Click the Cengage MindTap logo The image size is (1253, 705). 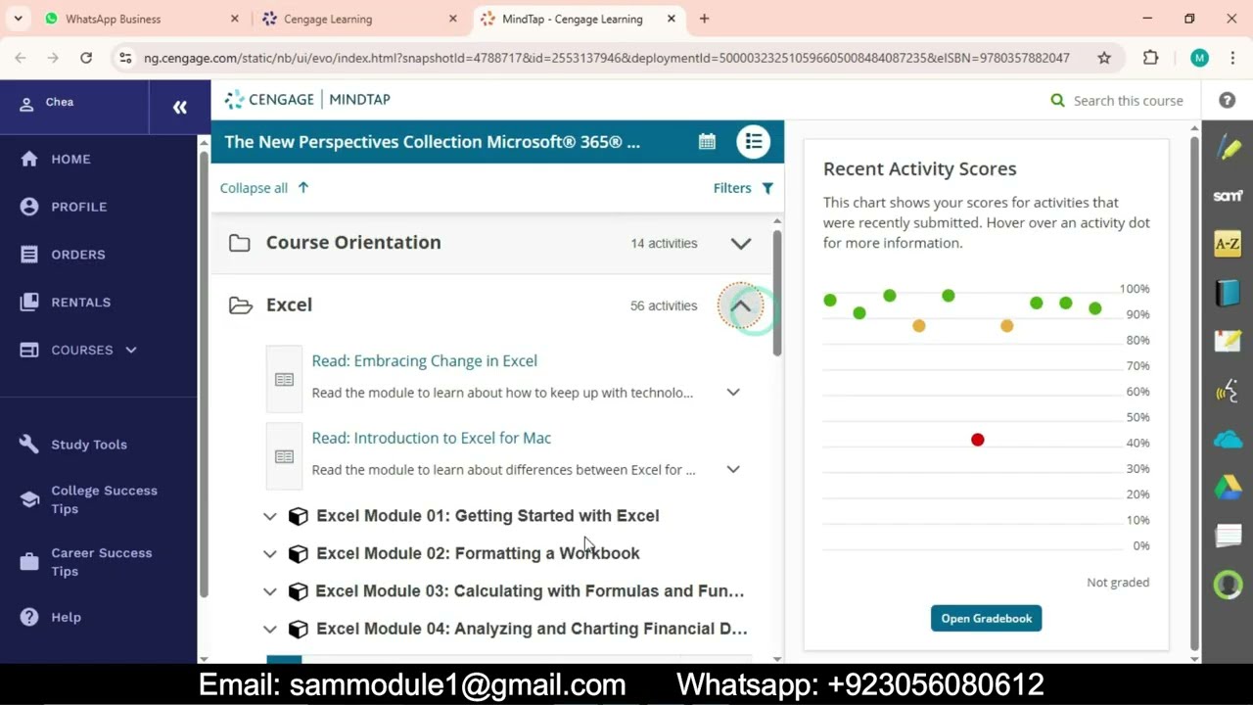pyautogui.click(x=307, y=99)
